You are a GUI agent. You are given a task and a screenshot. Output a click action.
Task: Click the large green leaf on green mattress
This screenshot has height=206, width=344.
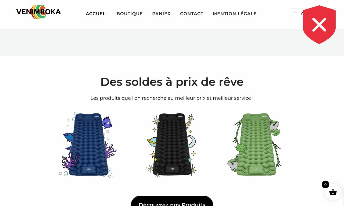coord(241,148)
